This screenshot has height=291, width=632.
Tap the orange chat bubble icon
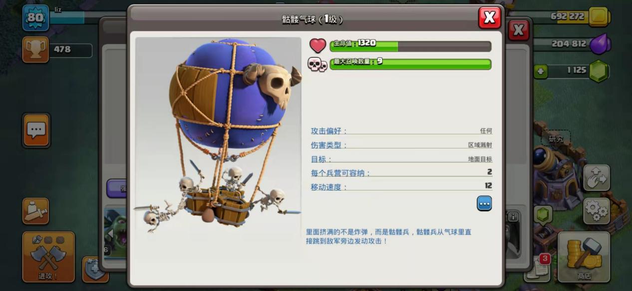(36, 131)
